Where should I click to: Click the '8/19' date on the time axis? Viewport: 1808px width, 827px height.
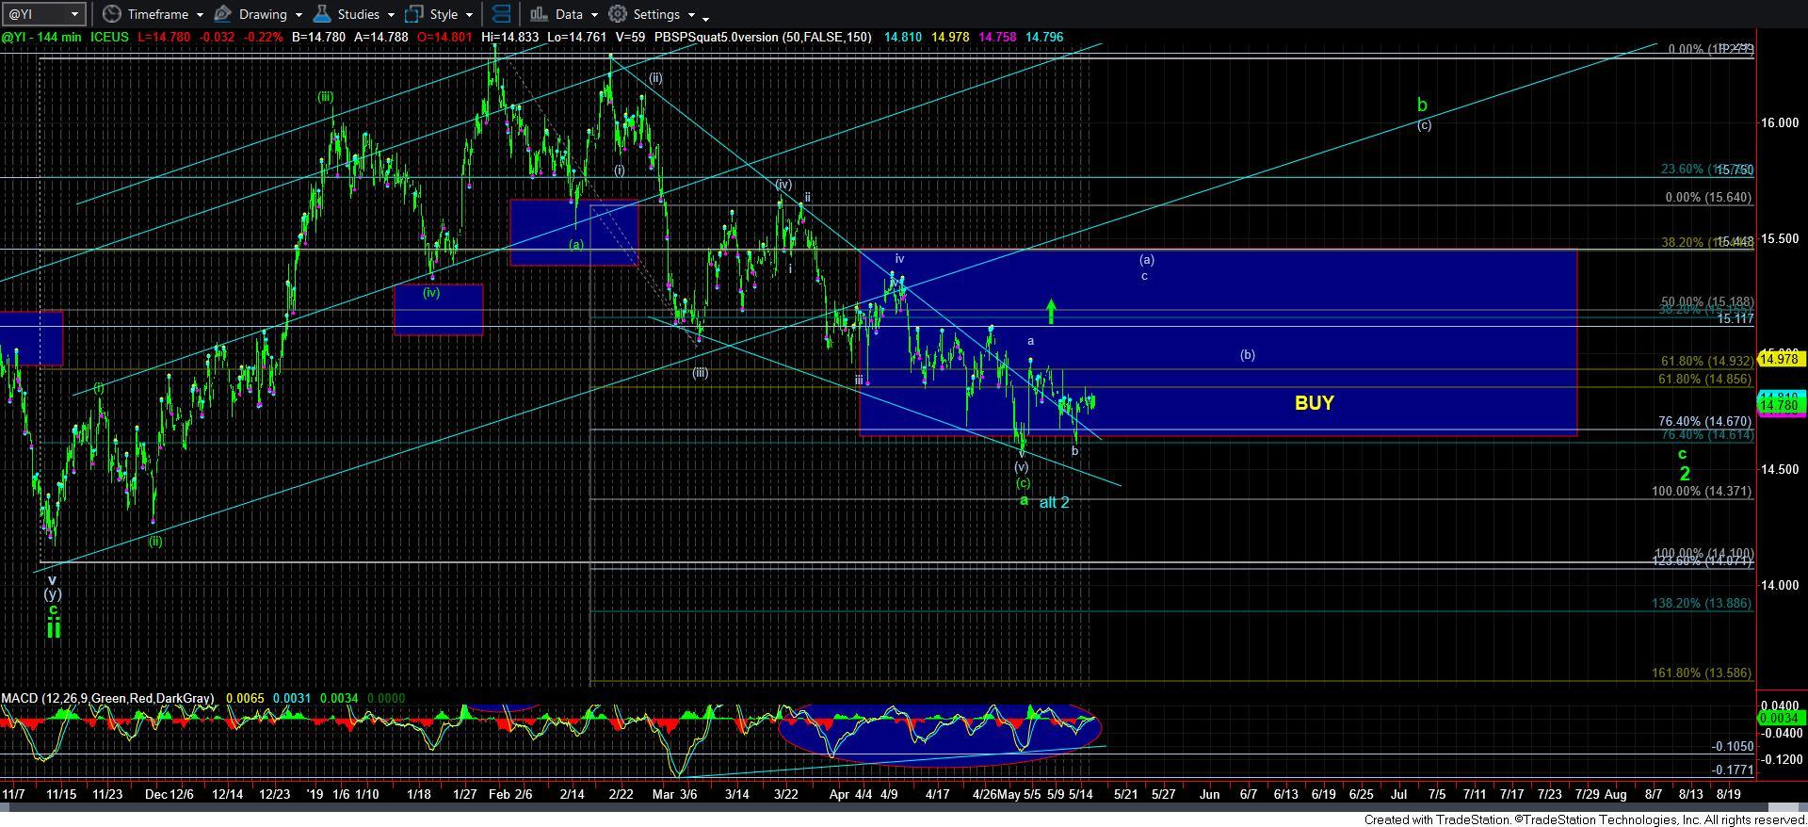[1728, 794]
